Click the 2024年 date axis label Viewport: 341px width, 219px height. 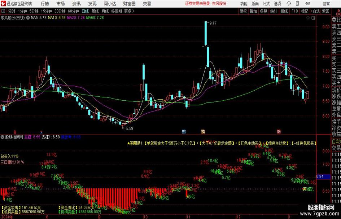click(7, 217)
